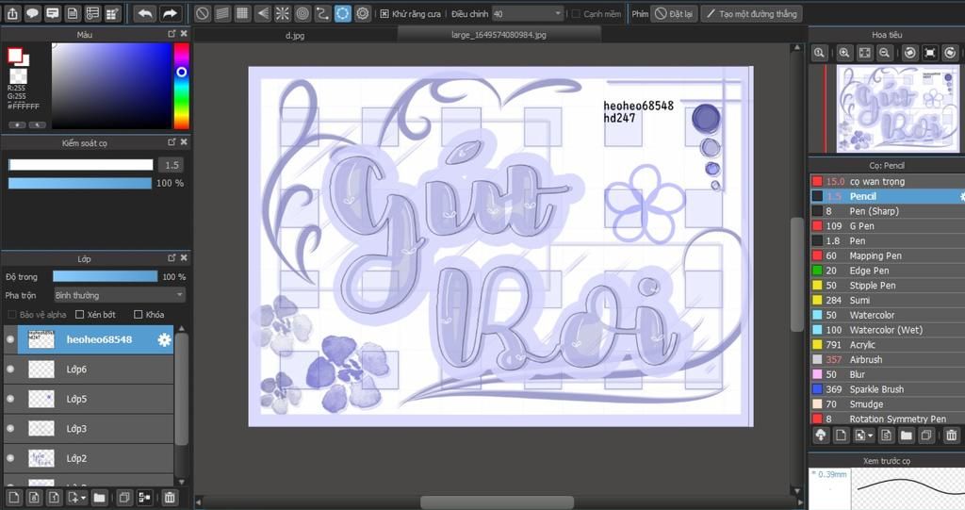Choose the Rotation Symmetry Pen brush
The width and height of the screenshot is (965, 510).
pyautogui.click(x=887, y=419)
